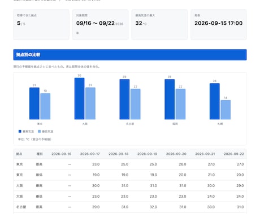Click 名古屋 in the table's first column
The image size is (260, 214).
pos(21,207)
